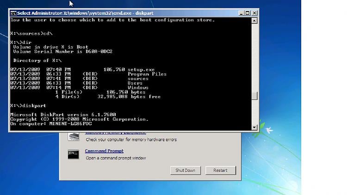The image size is (347, 195).
Task: Open the Windows Memory Diagnostic link
Action: pyautogui.click(x=116, y=133)
